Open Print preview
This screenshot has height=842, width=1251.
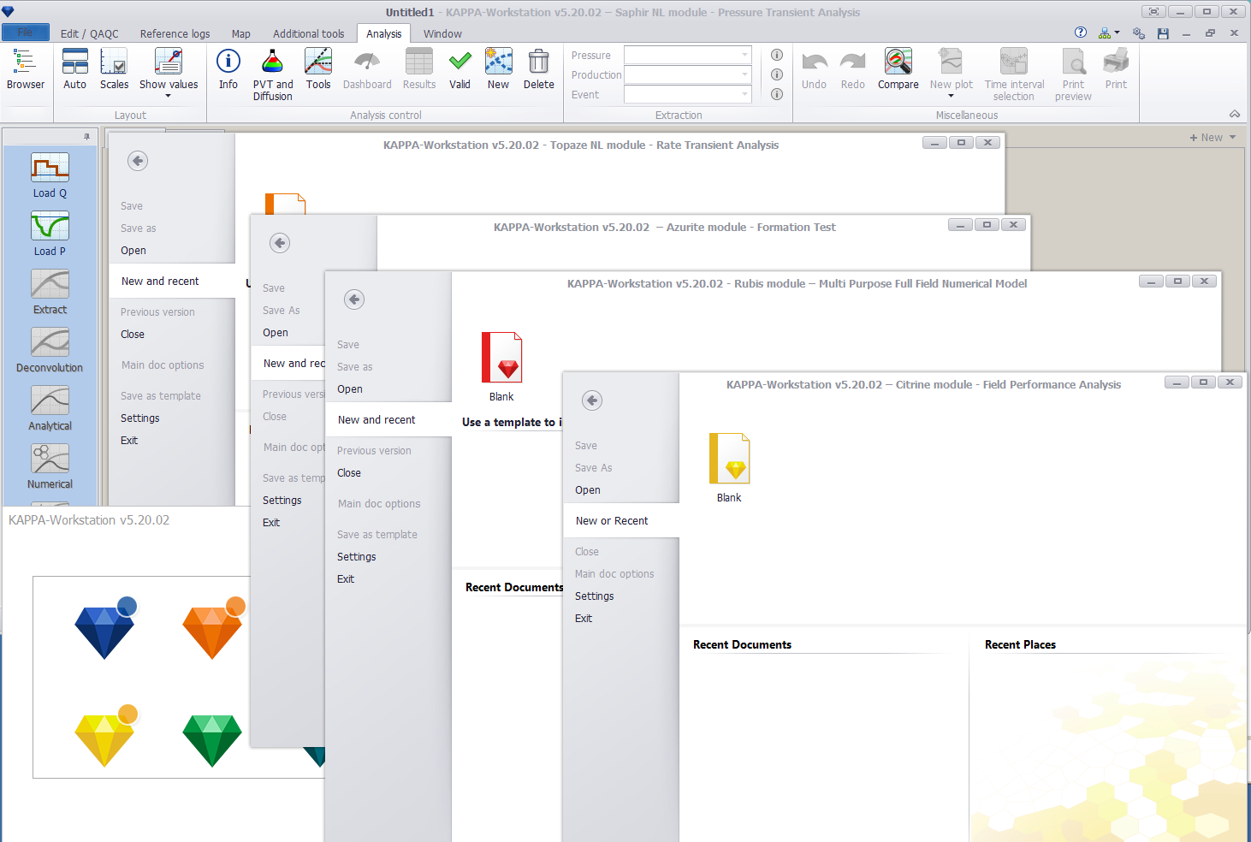point(1073,74)
